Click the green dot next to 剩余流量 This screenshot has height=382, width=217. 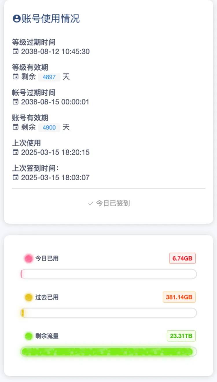click(29, 336)
